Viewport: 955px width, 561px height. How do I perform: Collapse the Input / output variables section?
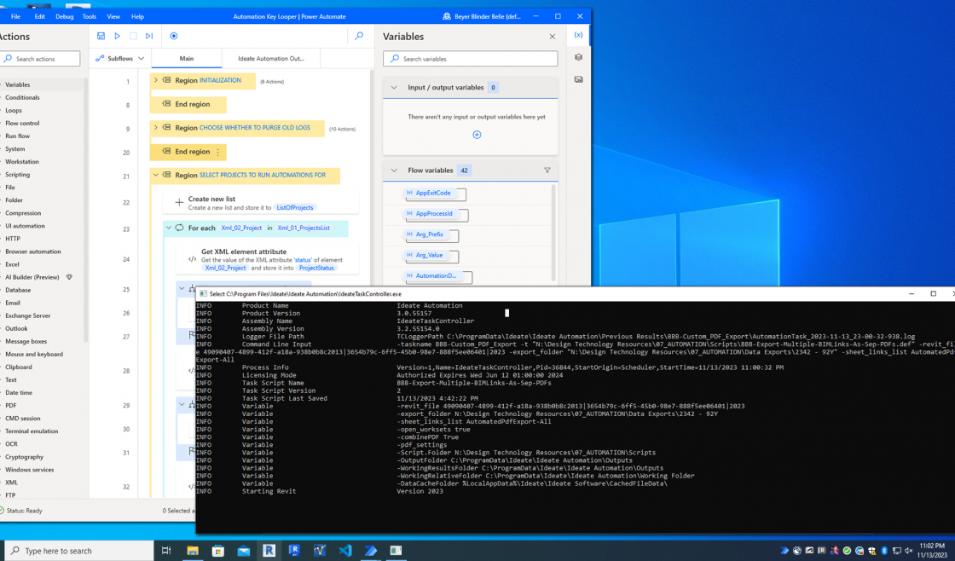pyautogui.click(x=394, y=88)
